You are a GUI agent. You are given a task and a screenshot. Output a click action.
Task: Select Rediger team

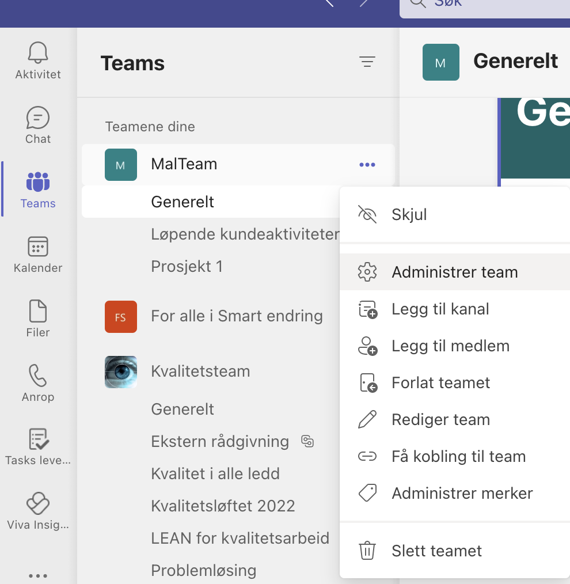[455, 420]
